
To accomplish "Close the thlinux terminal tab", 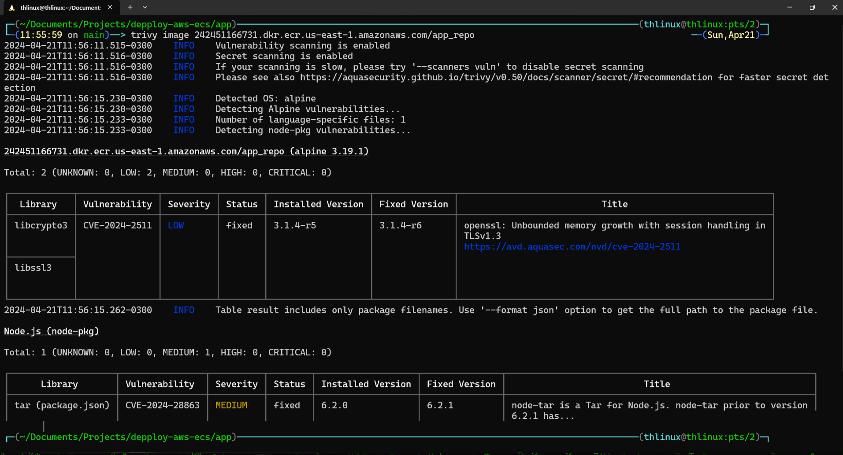I will [x=110, y=7].
